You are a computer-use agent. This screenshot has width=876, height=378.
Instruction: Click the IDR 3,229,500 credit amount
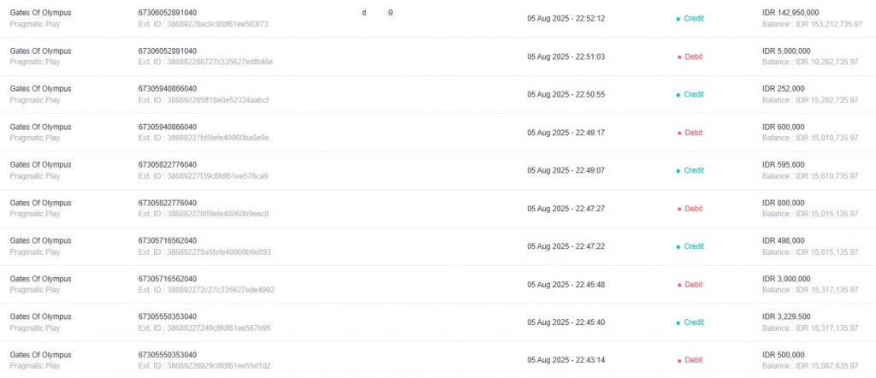click(x=787, y=316)
